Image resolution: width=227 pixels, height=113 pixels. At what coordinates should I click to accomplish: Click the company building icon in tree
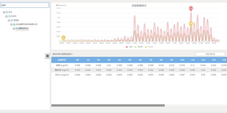tap(14, 24)
